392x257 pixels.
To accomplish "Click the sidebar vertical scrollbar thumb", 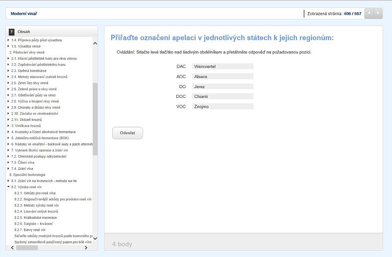I will click(x=95, y=117).
